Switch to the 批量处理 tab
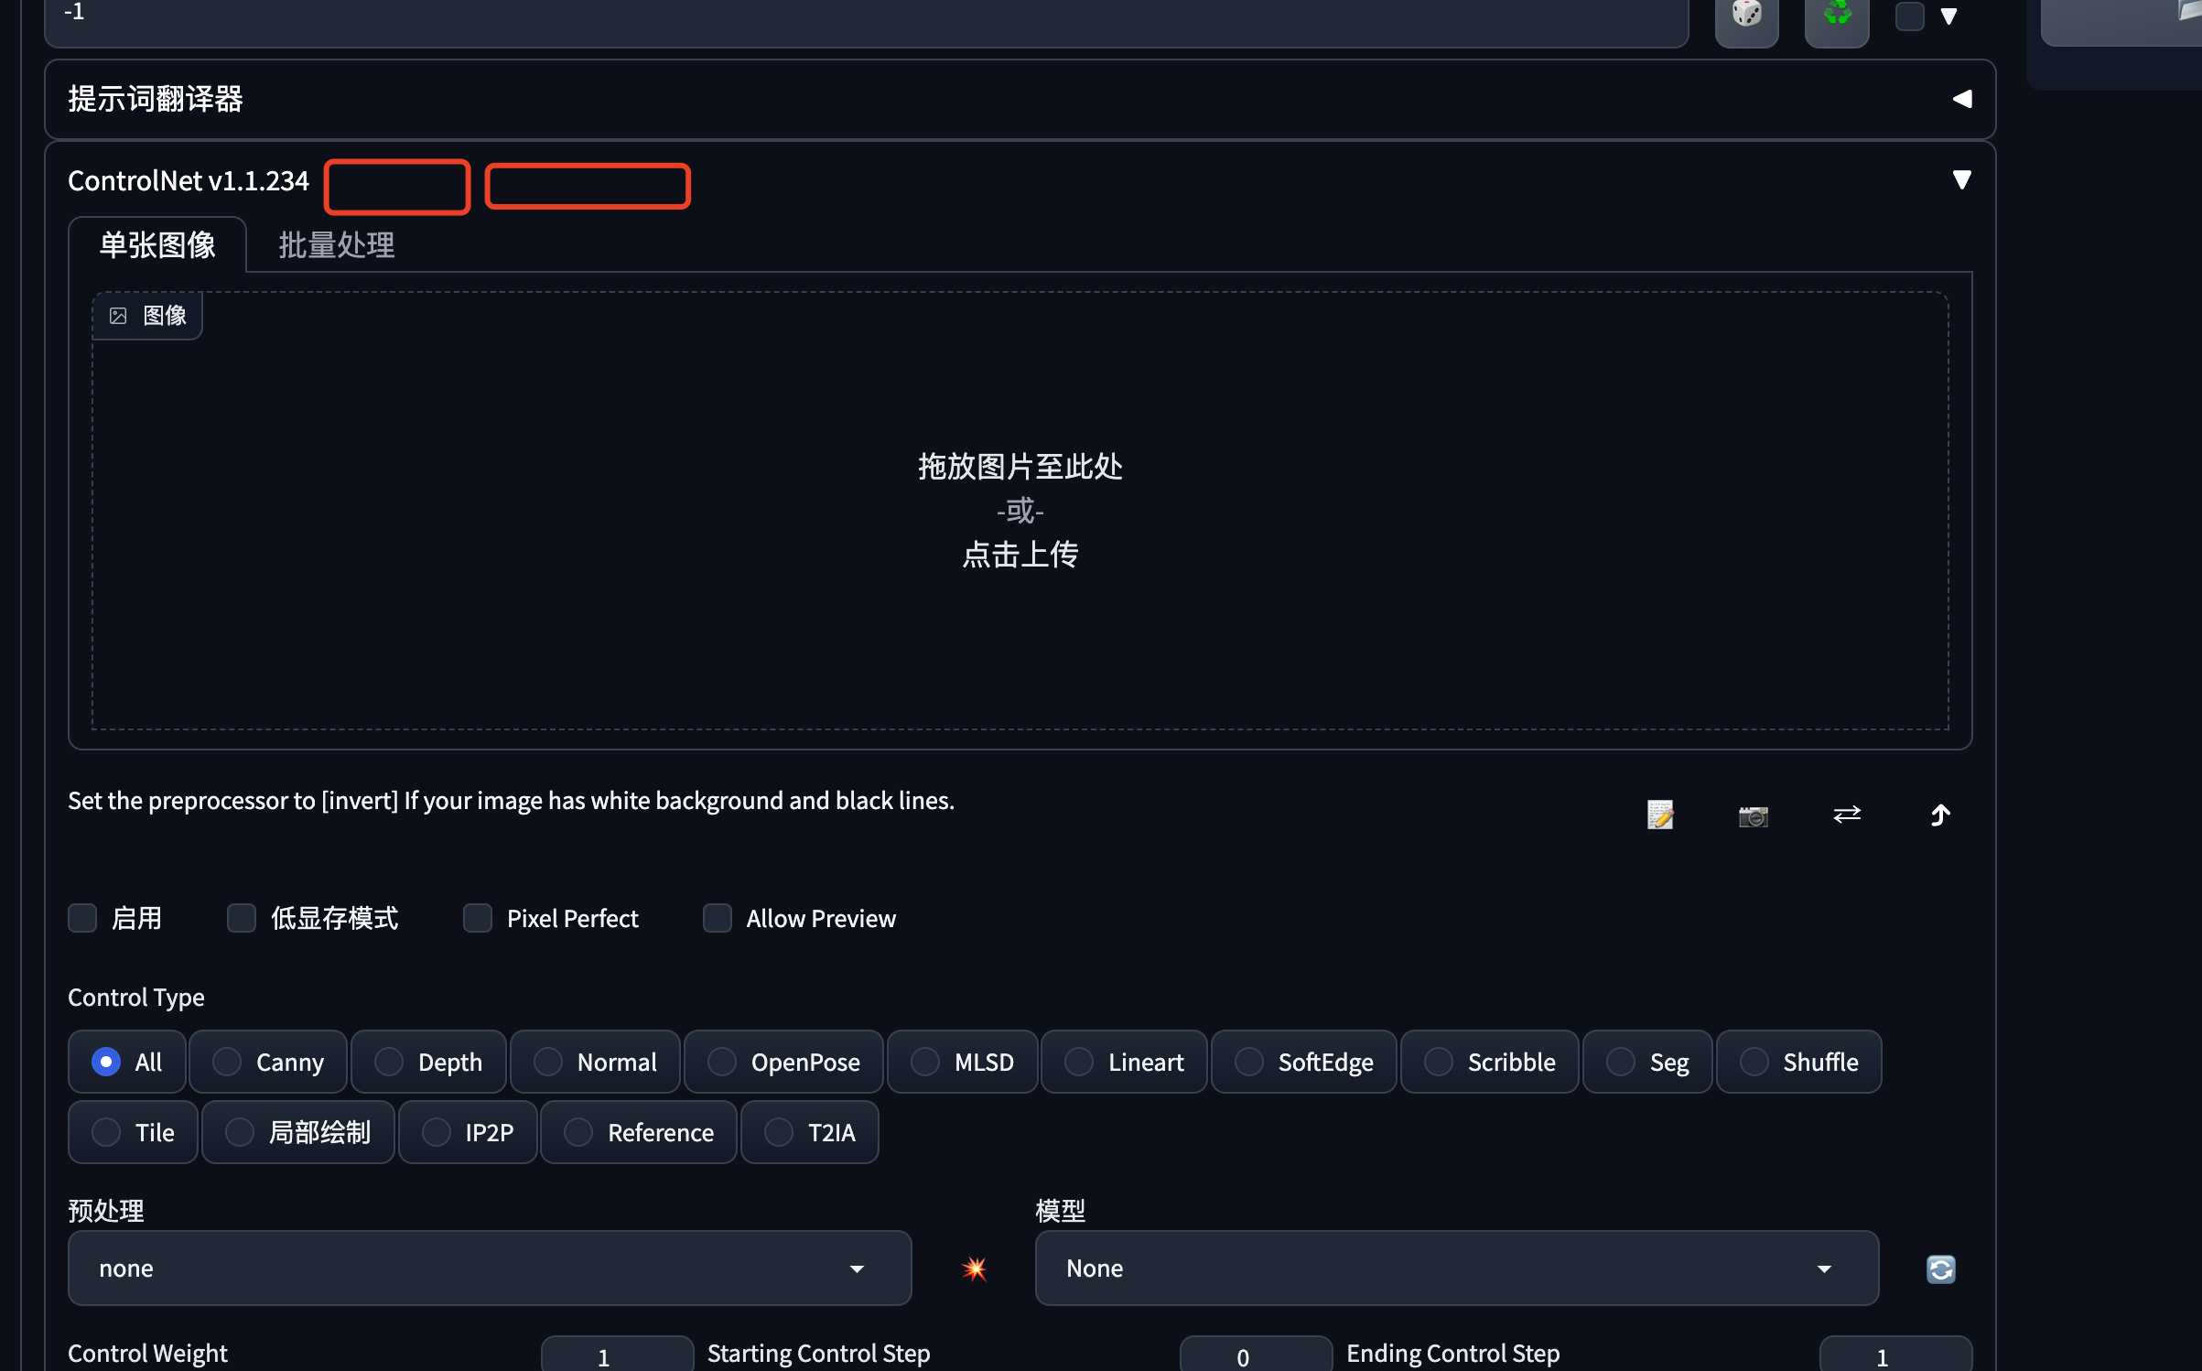 click(336, 245)
